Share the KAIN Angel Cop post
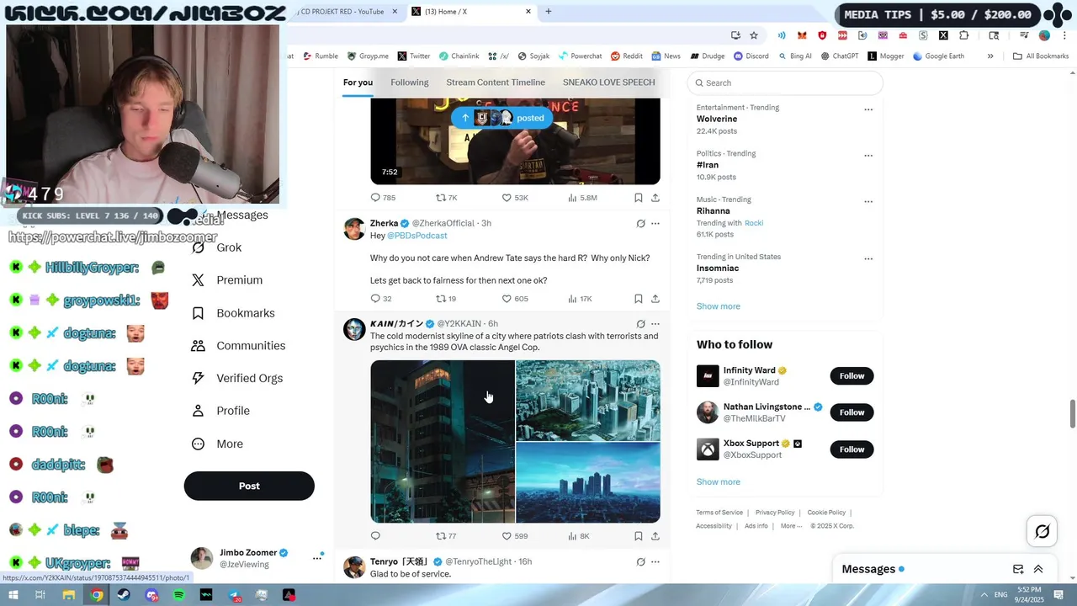 pos(655,536)
